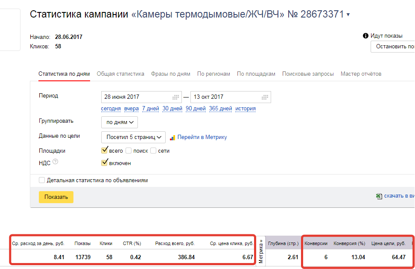Click the сегодня period link
The image size is (415, 269).
111,109
